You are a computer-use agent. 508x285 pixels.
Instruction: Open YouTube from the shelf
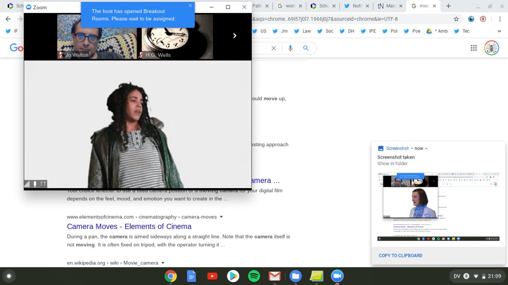tap(212, 276)
